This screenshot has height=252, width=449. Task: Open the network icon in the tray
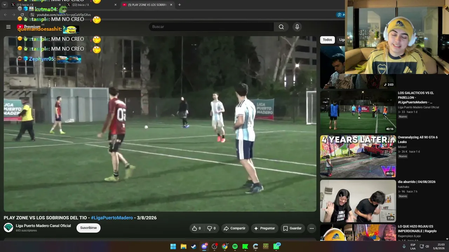(422, 246)
